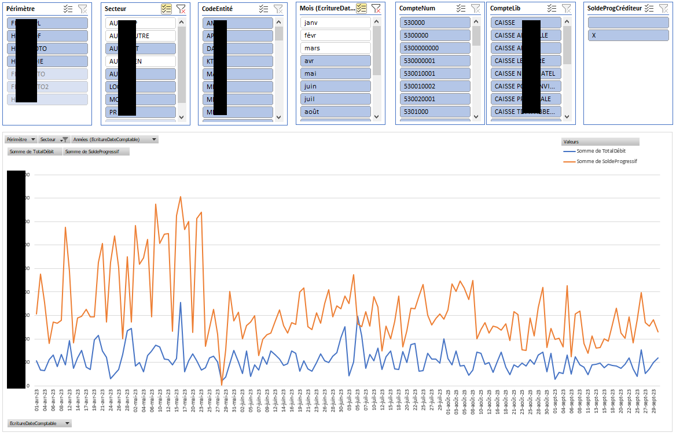Toggle multi-select on the CodeEntité slicer
The image size is (676, 436).
click(x=264, y=9)
